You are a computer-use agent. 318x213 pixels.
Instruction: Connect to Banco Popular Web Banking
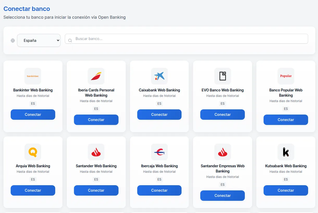pos(286,120)
